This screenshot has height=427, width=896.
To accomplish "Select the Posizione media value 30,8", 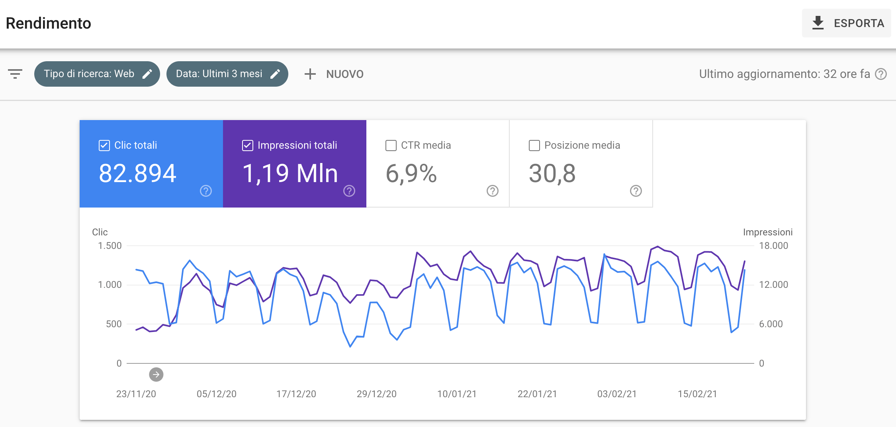I will click(x=552, y=174).
